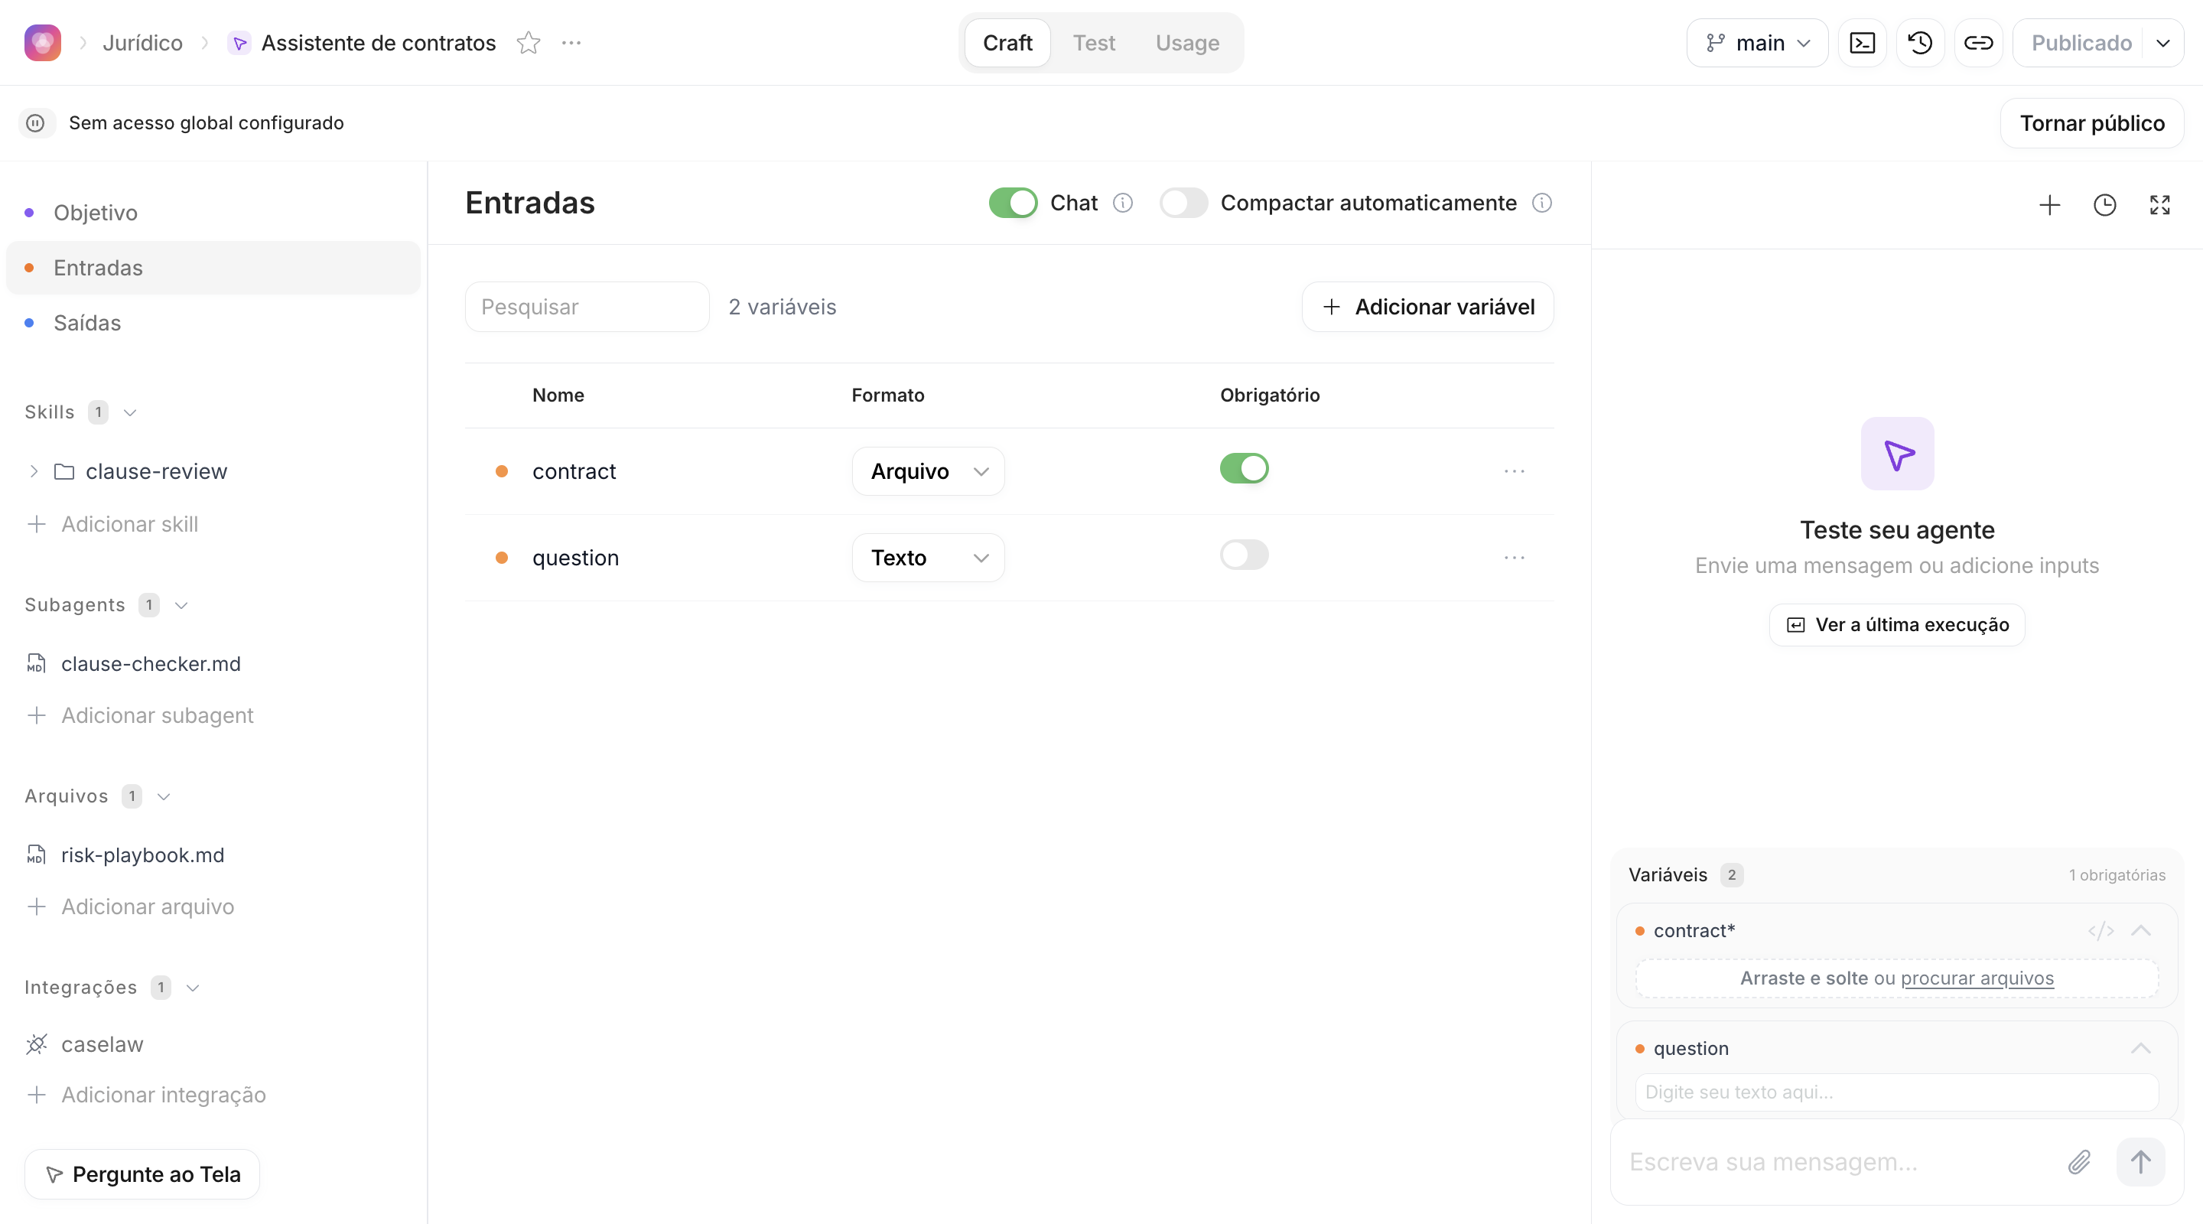Switch to the Test tab
This screenshot has height=1224, width=2203.
(x=1094, y=43)
